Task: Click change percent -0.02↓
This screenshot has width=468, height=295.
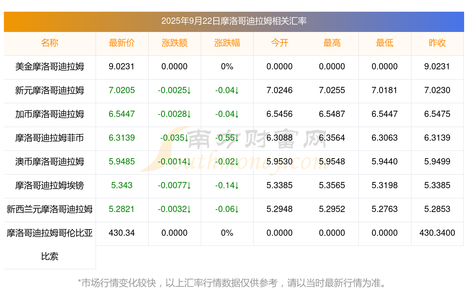Action: point(227,162)
